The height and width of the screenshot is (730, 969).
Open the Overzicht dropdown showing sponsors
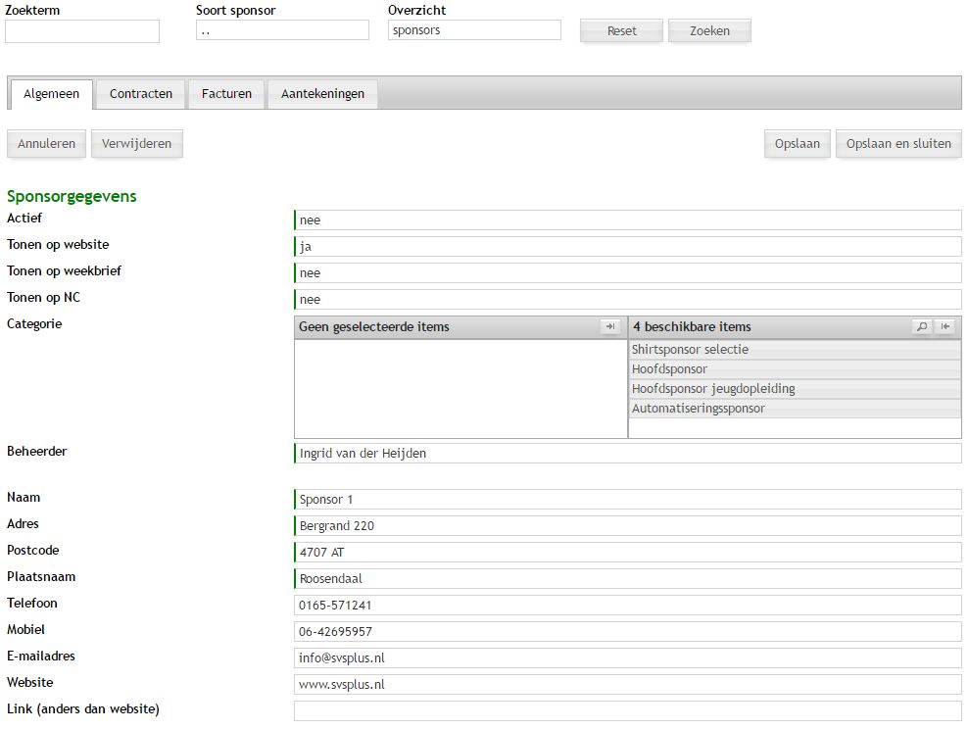coord(474,30)
